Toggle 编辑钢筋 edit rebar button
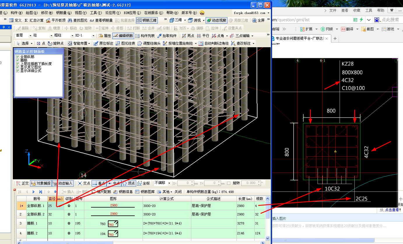 click(123, 36)
